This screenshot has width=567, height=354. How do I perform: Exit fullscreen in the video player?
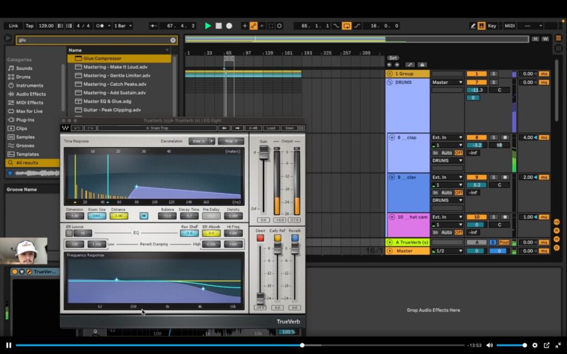[558, 345]
